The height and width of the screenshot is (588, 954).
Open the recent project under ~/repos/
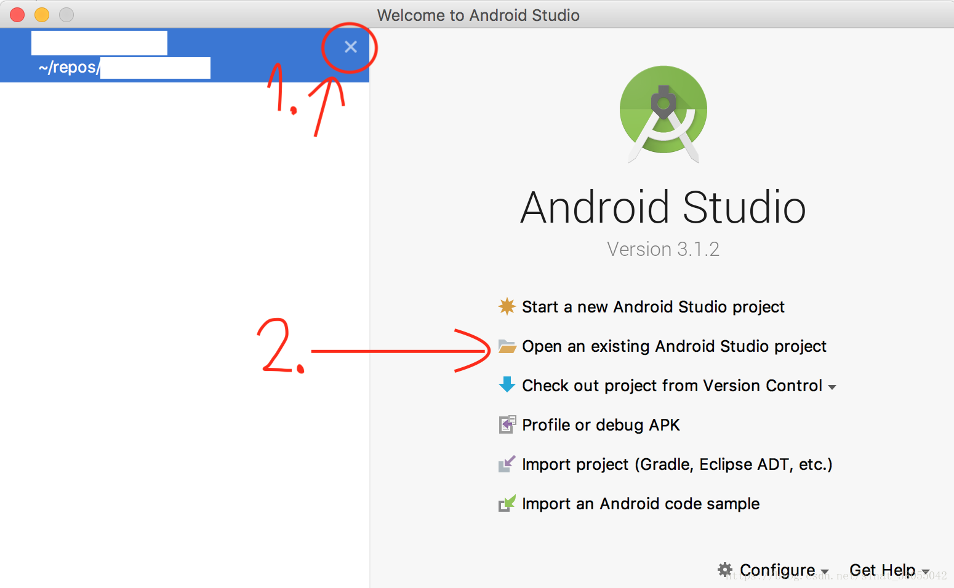(185, 55)
